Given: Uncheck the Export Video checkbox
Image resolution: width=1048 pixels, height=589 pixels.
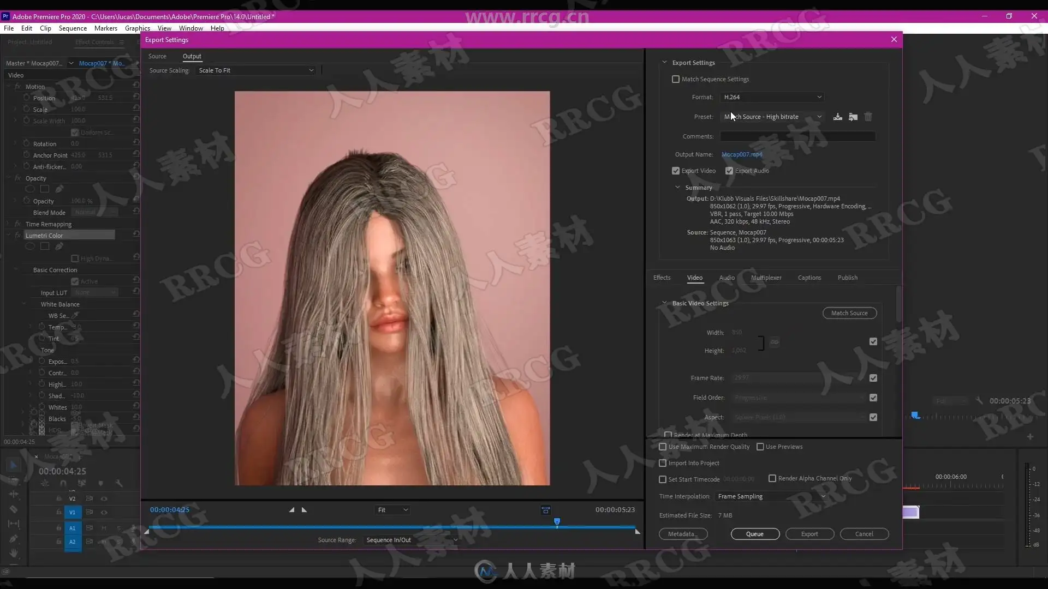Looking at the screenshot, I should [x=676, y=171].
